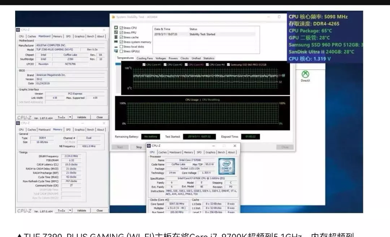The width and height of the screenshot is (390, 237).
Task: Toggle CPU Core #3 graph checkbox
Action: click(x=186, y=65)
